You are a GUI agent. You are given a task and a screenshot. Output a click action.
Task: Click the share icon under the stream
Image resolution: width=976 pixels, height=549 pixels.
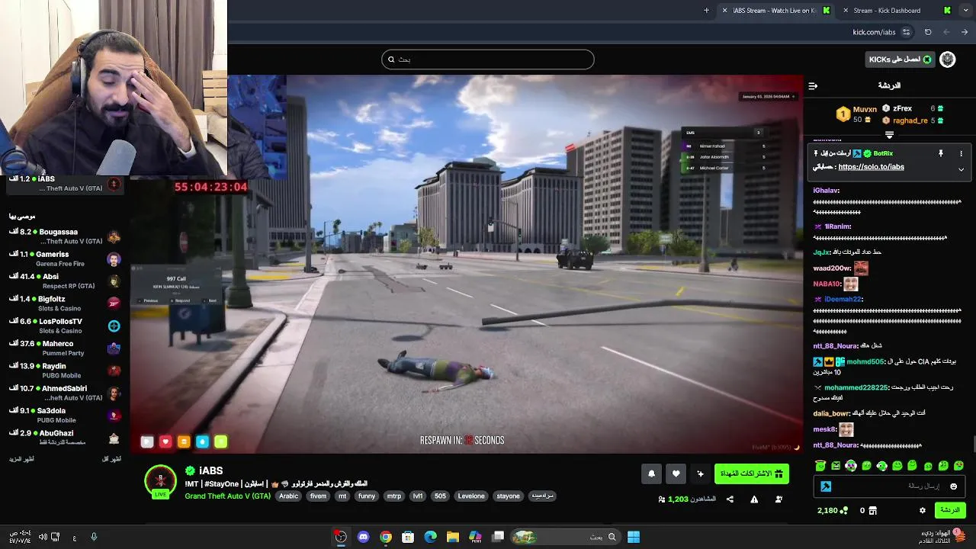point(730,499)
